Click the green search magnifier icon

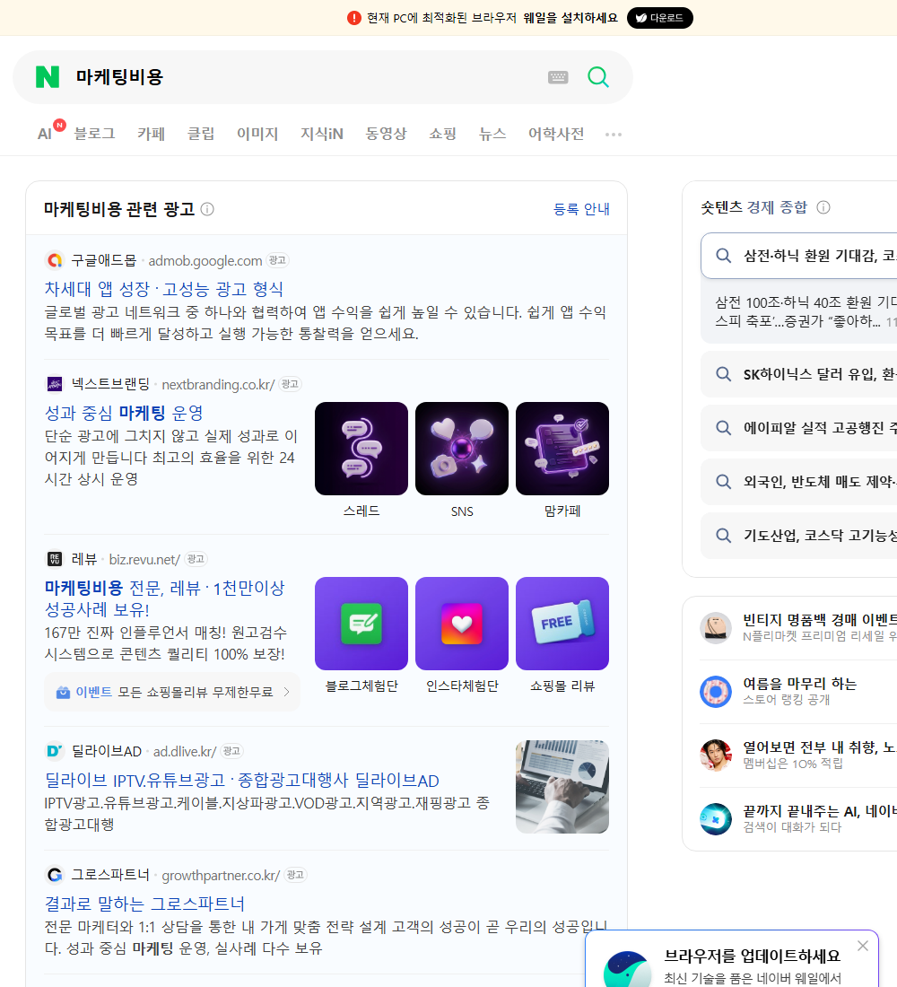click(598, 77)
